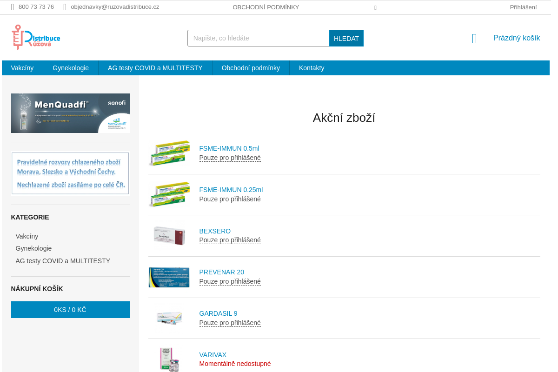Select Vakcíny in the sidebar categories

(x=27, y=236)
